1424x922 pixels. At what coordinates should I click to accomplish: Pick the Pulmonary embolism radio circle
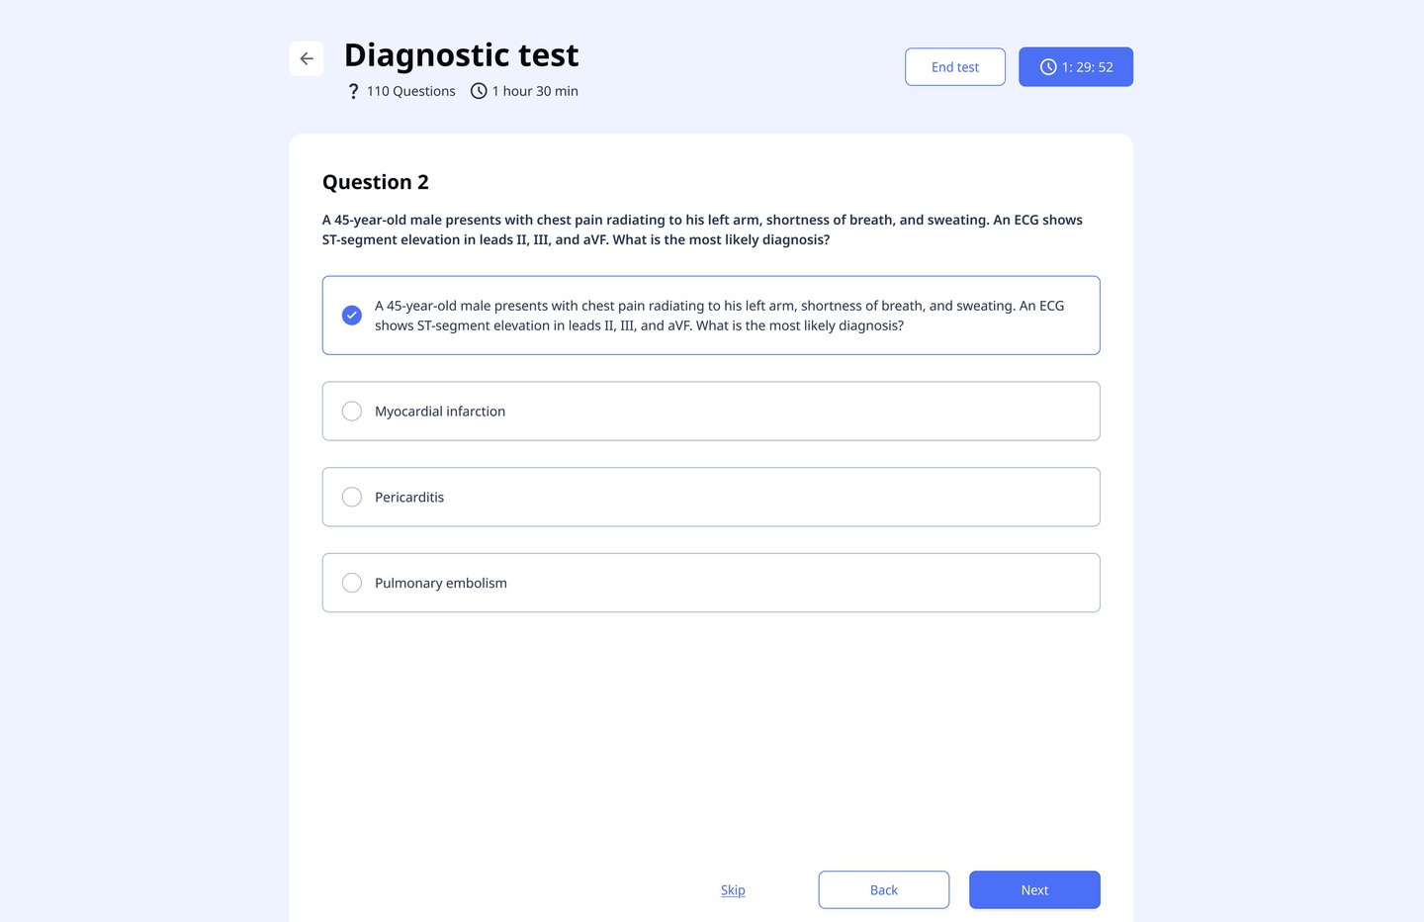click(352, 584)
